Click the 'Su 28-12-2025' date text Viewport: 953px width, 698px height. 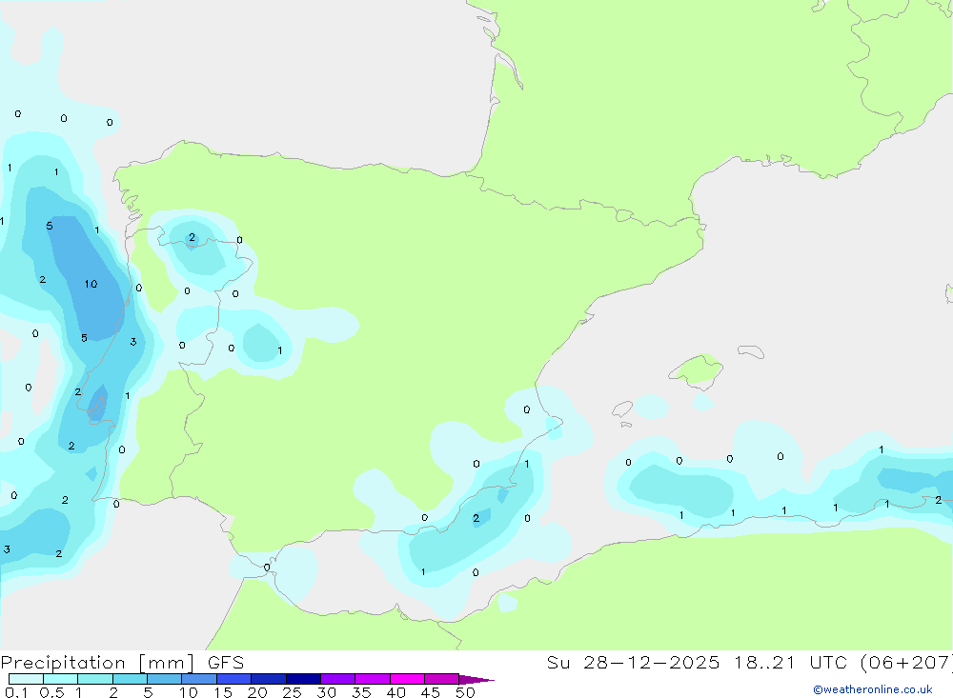[634, 663]
